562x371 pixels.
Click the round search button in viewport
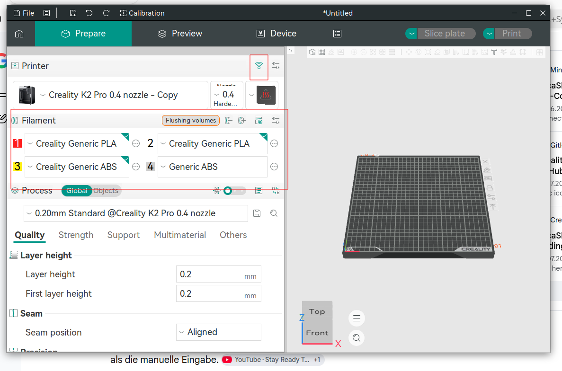click(357, 338)
